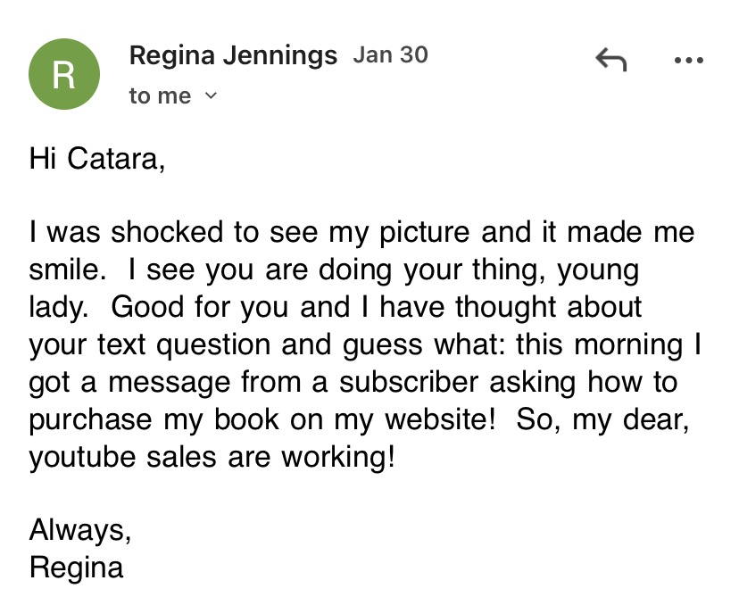739x597 pixels.
Task: Tap the reply arrow icon
Action: coord(610,61)
